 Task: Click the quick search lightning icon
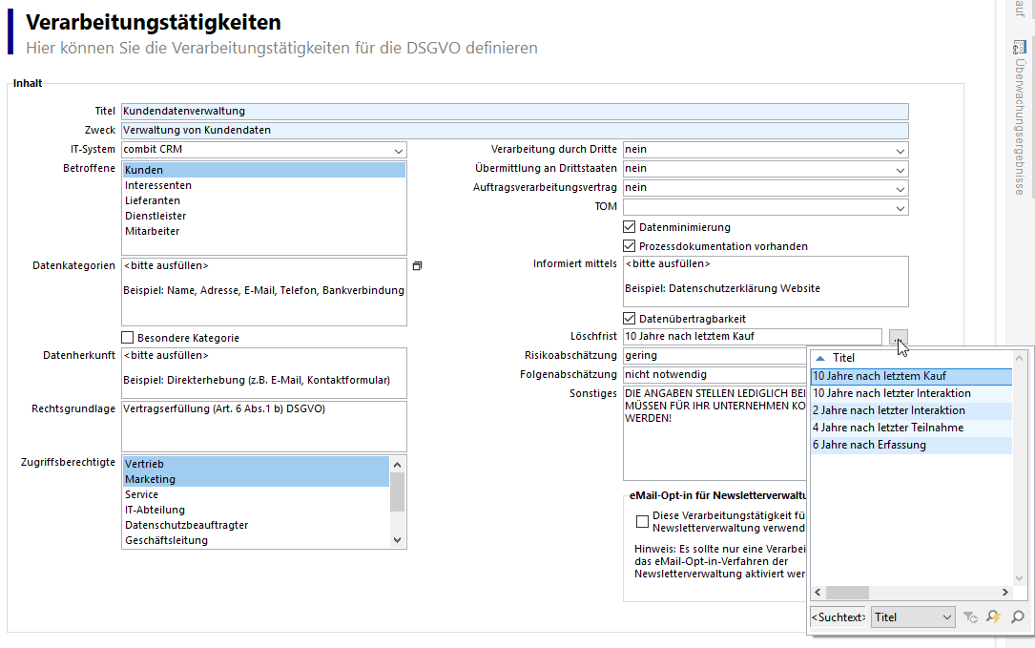point(994,617)
